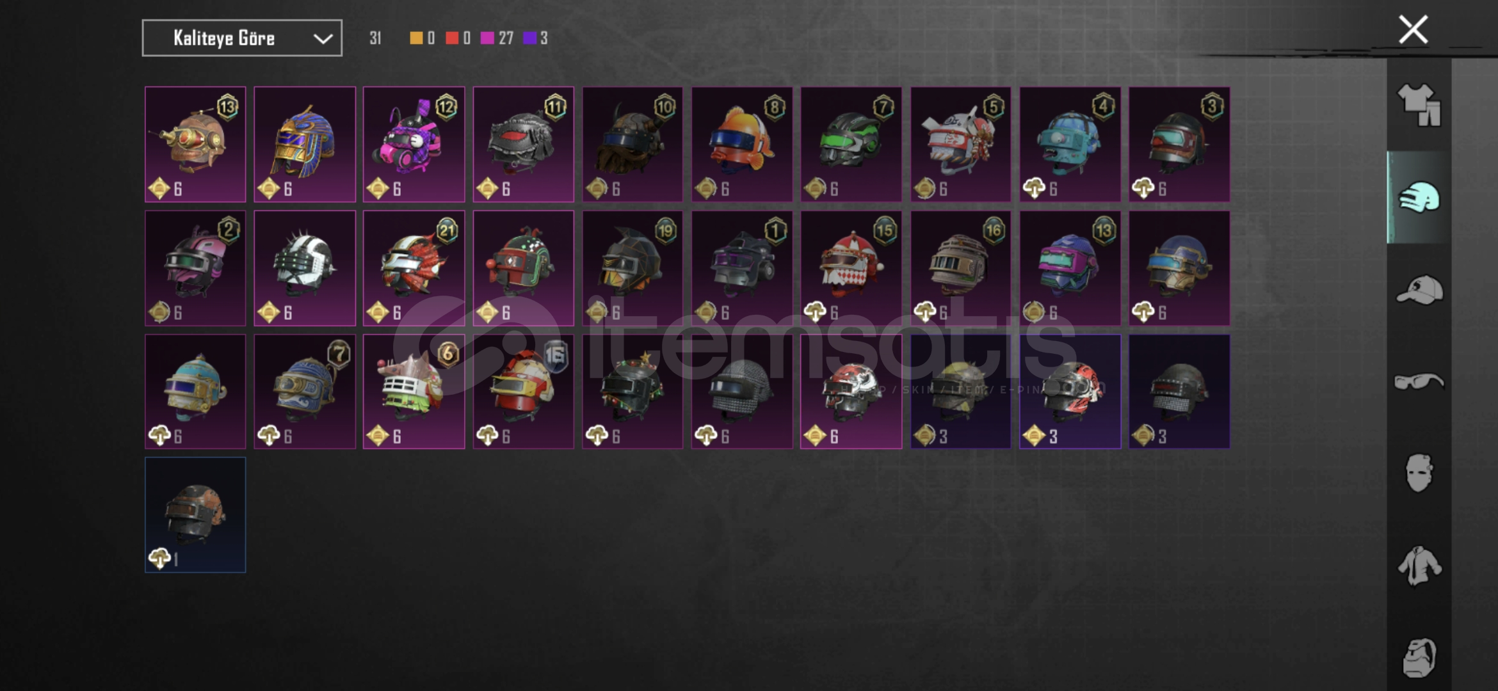Open the glasses category icon
The height and width of the screenshot is (691, 1498).
(x=1419, y=382)
